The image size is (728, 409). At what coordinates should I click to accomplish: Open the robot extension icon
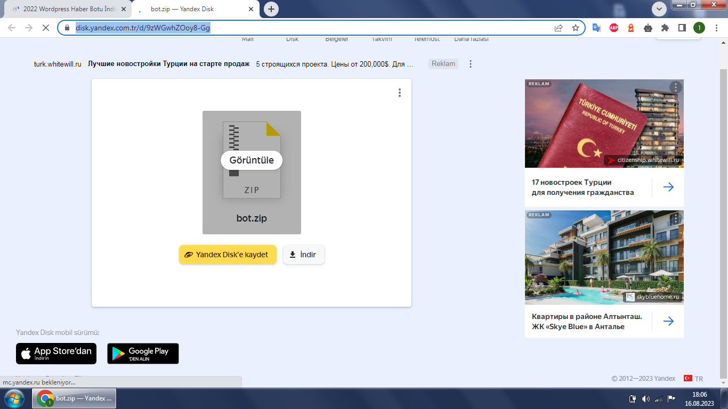click(x=648, y=28)
